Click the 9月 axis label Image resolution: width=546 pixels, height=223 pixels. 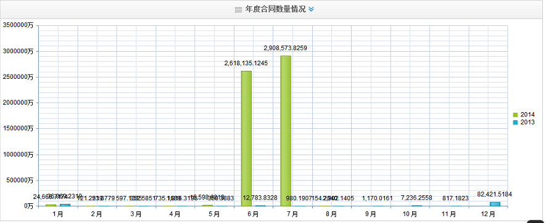pos(371,214)
